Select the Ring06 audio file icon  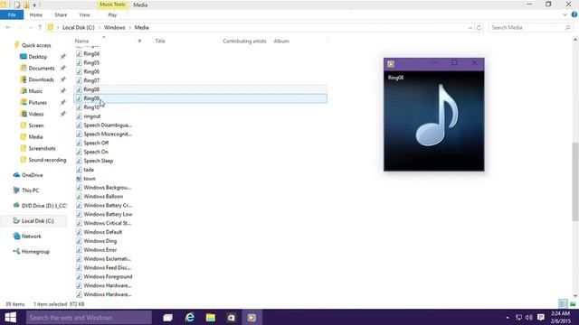[x=79, y=71]
